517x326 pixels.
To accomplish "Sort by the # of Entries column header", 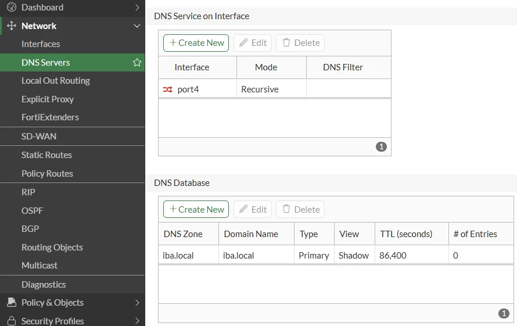I will click(x=481, y=234).
